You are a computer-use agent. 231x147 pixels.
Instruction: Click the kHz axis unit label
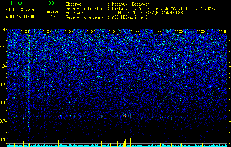(3, 30)
